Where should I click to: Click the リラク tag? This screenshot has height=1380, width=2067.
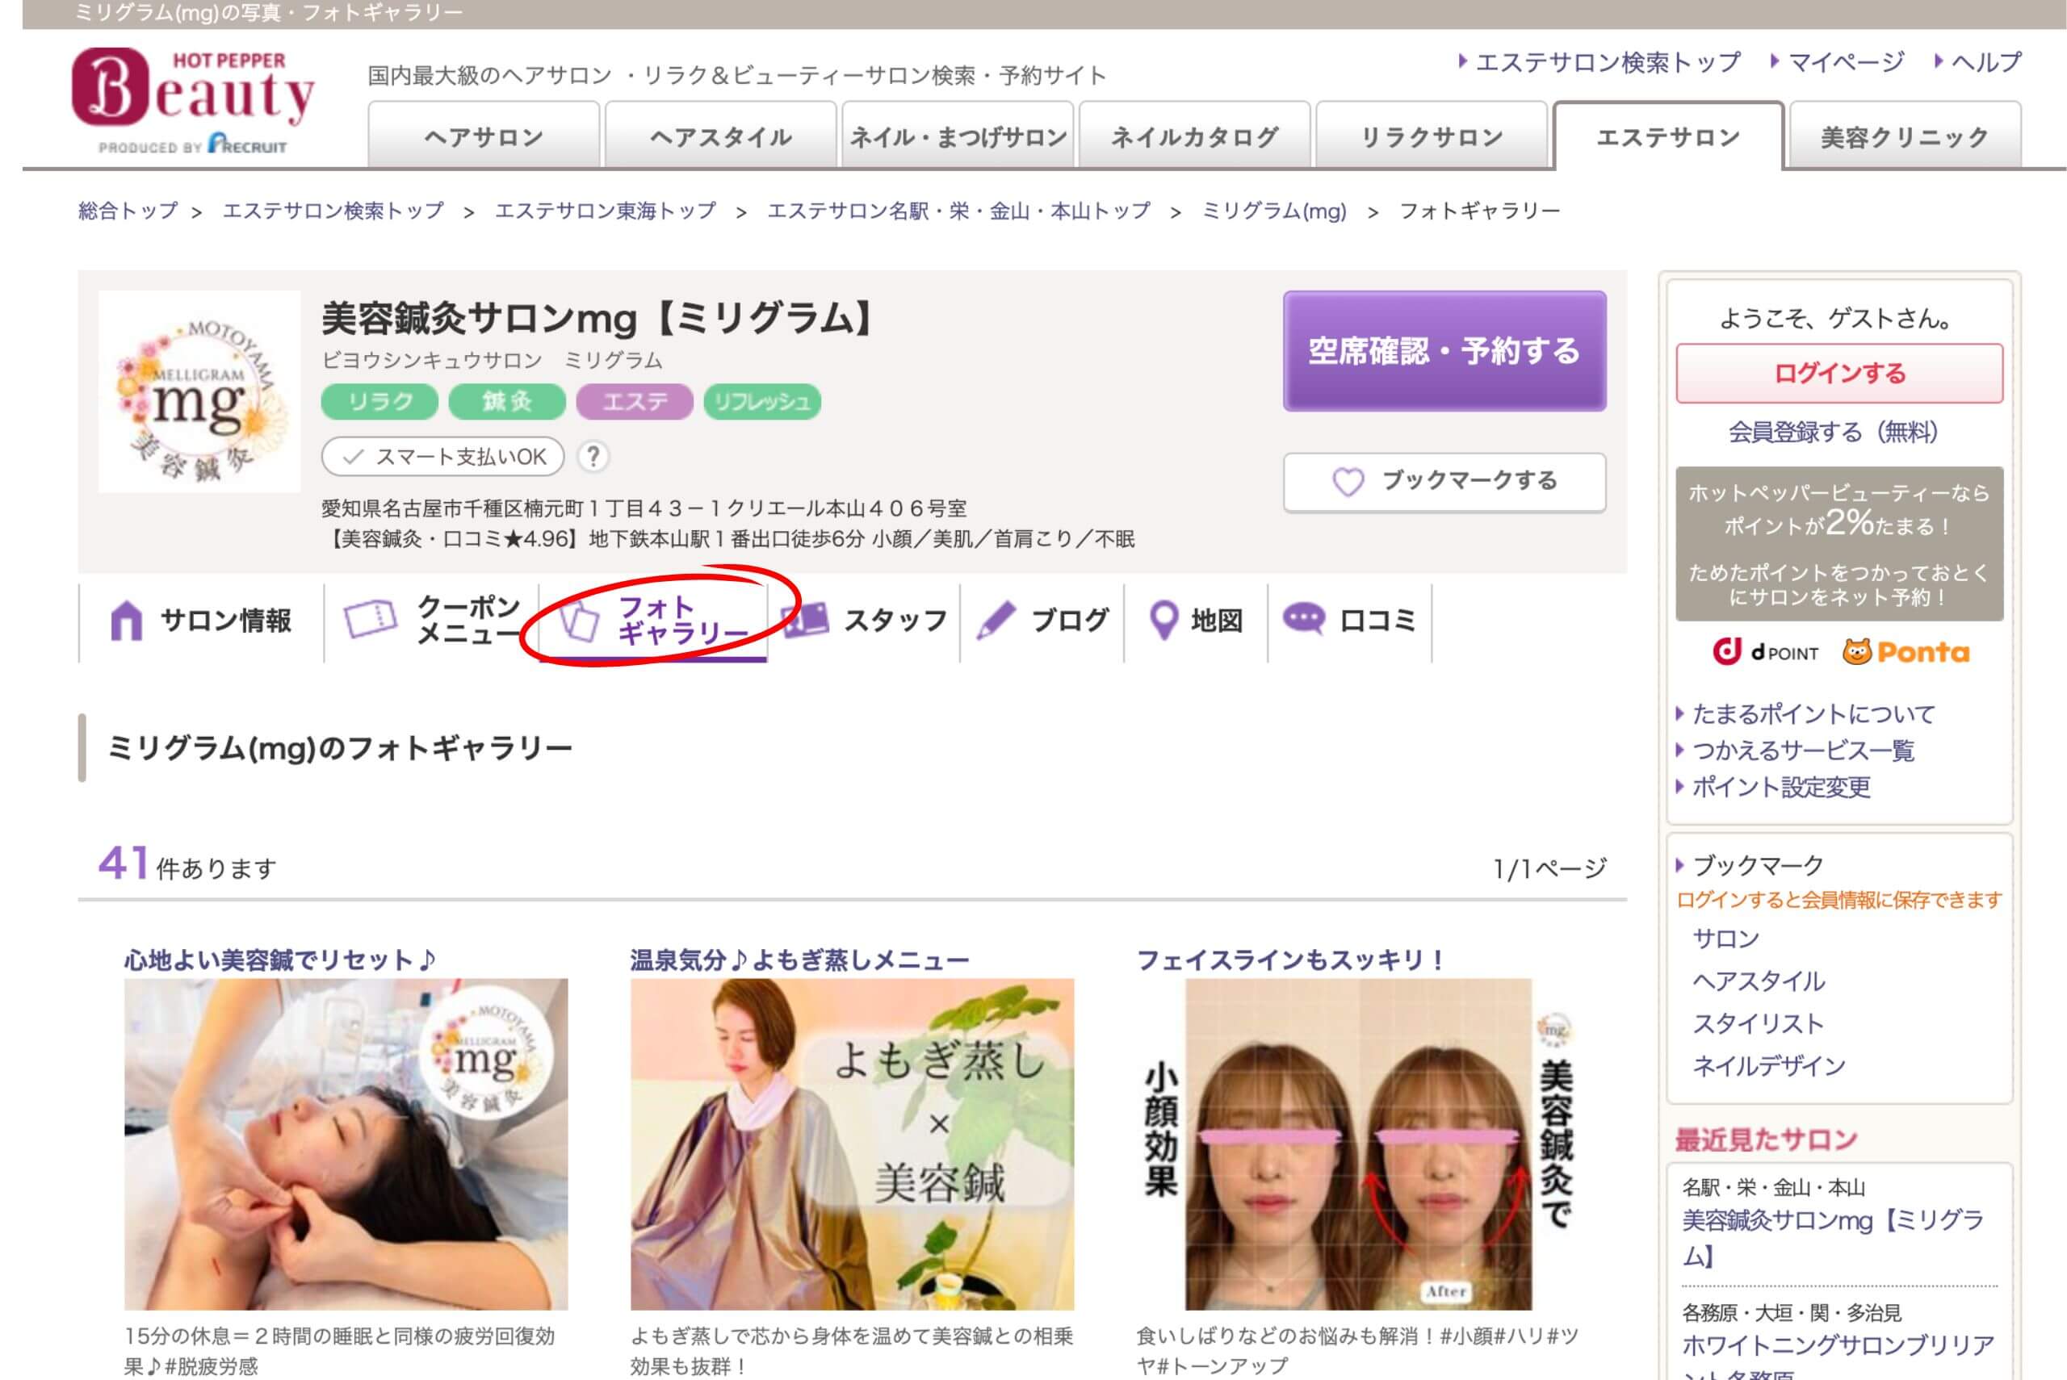point(379,401)
